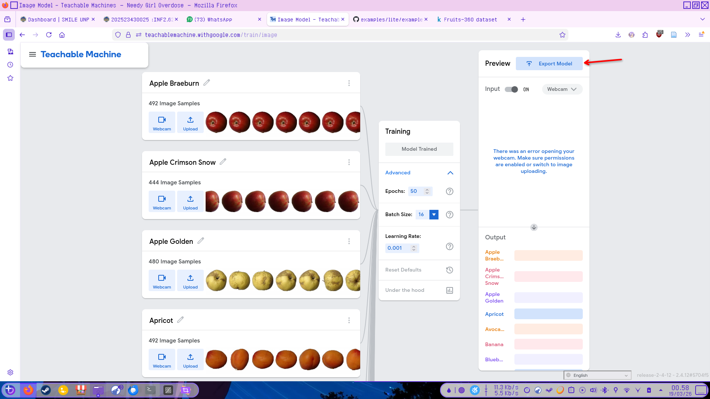Toggle the Input switch off
Viewport: 710px width, 399px height.
click(x=511, y=89)
